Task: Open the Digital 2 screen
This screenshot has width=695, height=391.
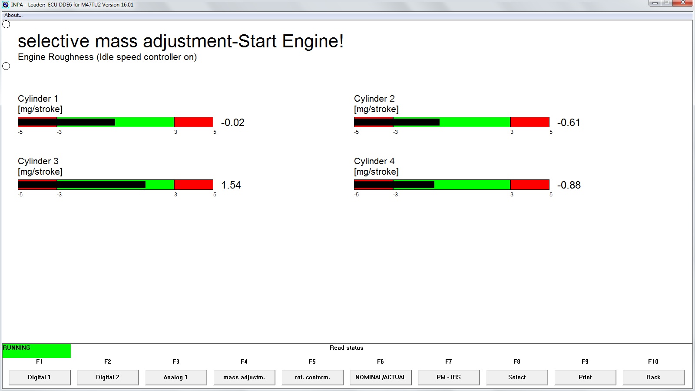Action: pyautogui.click(x=108, y=377)
